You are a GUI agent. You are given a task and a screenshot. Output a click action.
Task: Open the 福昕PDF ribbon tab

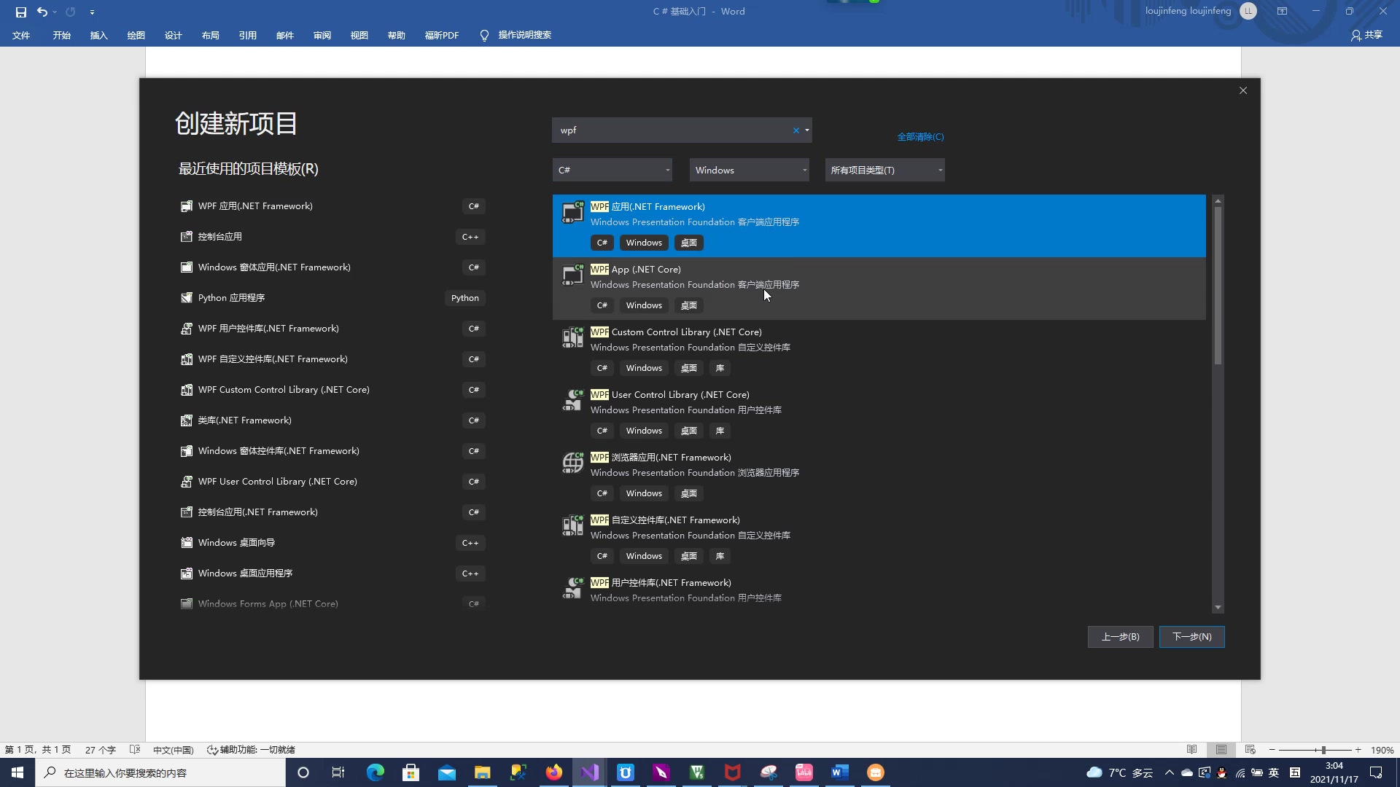click(x=441, y=35)
